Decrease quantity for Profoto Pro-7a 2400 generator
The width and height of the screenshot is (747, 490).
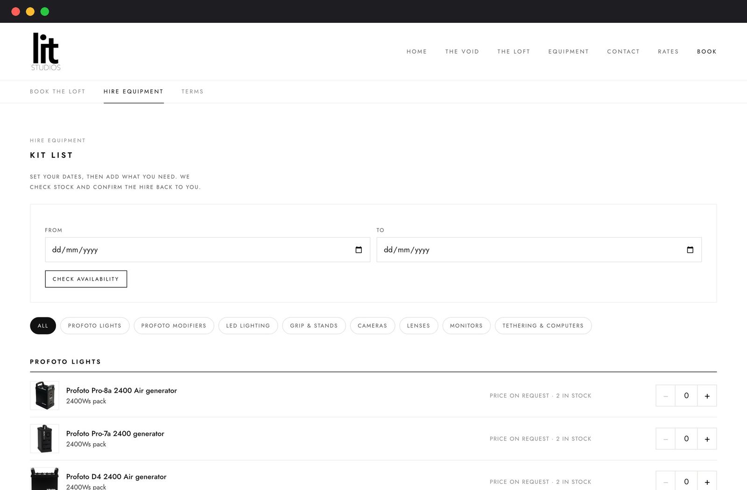(666, 439)
